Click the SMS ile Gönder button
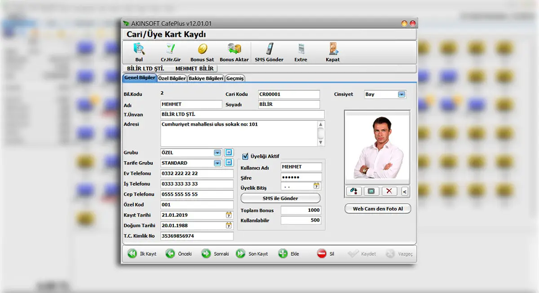Image resolution: width=539 pixels, height=293 pixels. pyautogui.click(x=280, y=198)
